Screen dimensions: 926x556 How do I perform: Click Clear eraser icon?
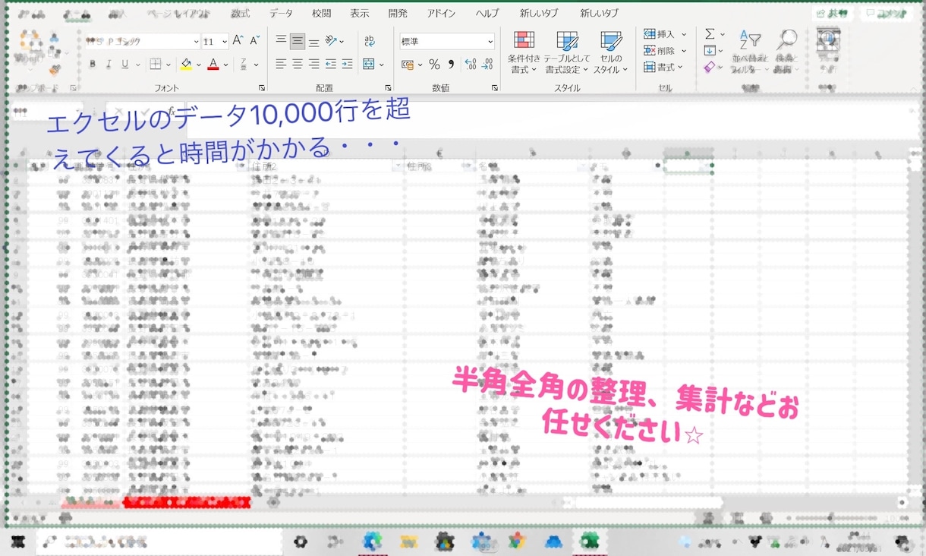[x=710, y=68]
